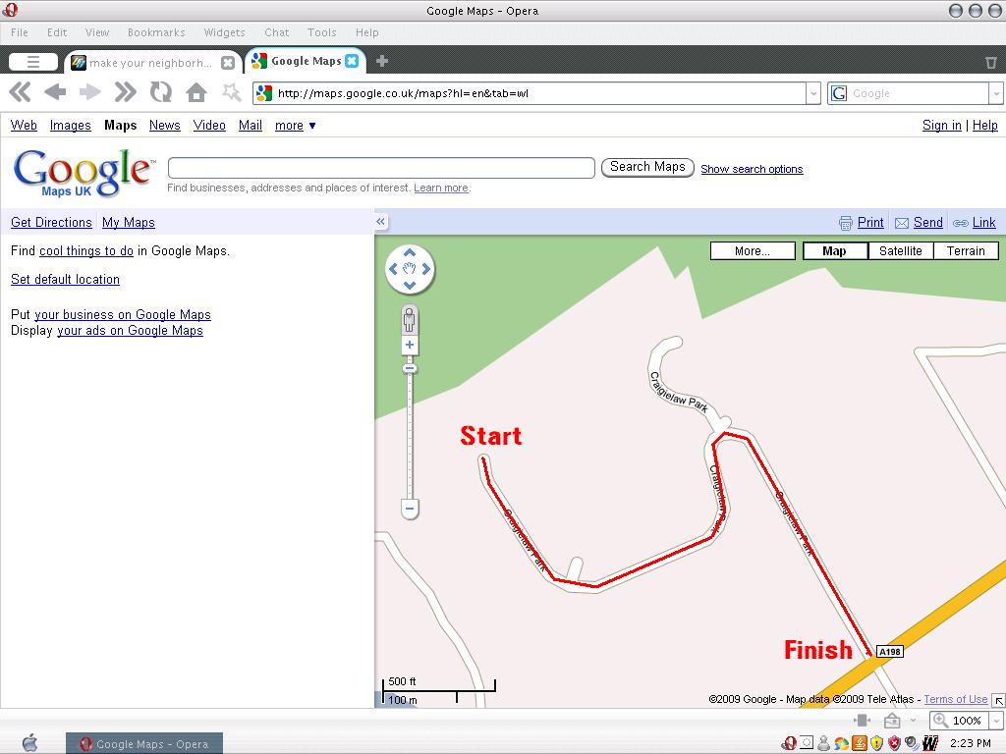1006x754 pixels.
Task: Open the Learn more link
Action: coord(441,188)
